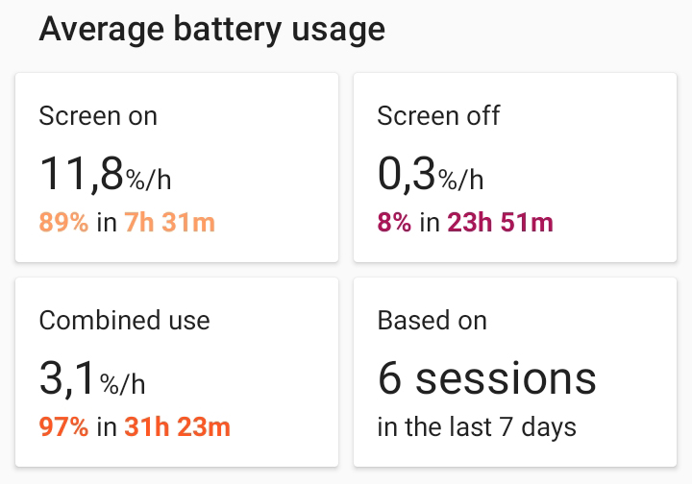Tap the 6 sessions count

pyautogui.click(x=486, y=378)
